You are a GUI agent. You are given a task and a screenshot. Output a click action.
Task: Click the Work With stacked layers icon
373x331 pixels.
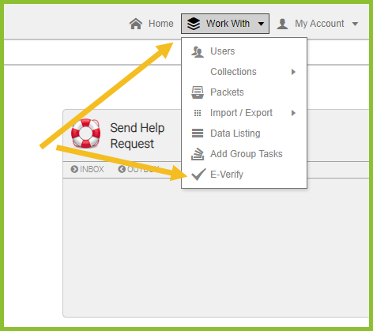coord(194,24)
